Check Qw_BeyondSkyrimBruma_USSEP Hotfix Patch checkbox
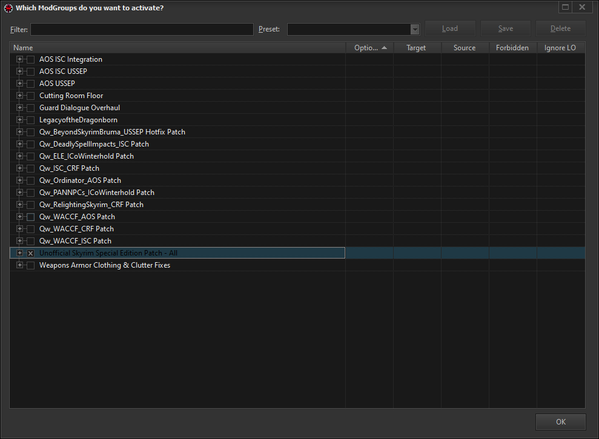Image resolution: width=599 pixels, height=439 pixels. 30,132
